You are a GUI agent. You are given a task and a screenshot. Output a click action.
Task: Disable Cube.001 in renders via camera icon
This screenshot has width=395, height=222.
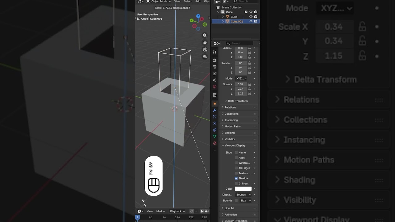[x=256, y=21]
